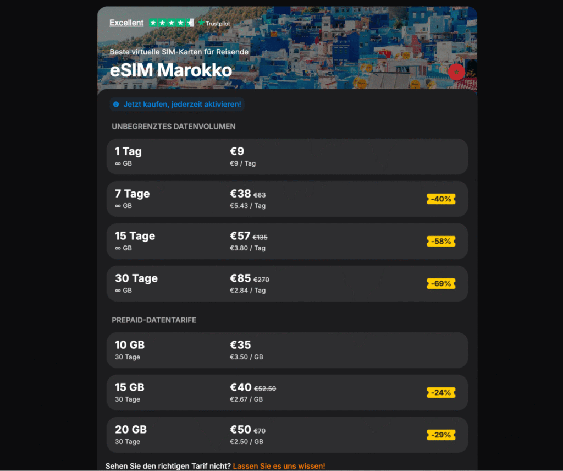The image size is (563, 471).
Task: Open the Excellent Trustpilot rating link
Action: tap(126, 23)
